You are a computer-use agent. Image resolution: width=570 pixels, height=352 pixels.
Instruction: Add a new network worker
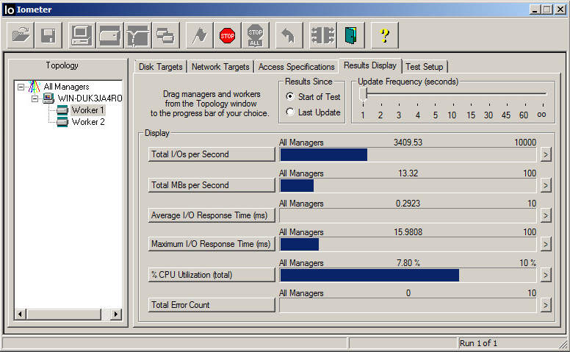[x=138, y=35]
